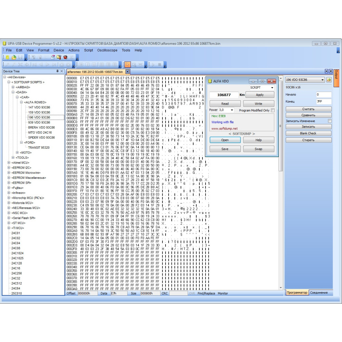Screen dimensions: 342x342
Task: Click the Swap button
Action: pos(259,149)
